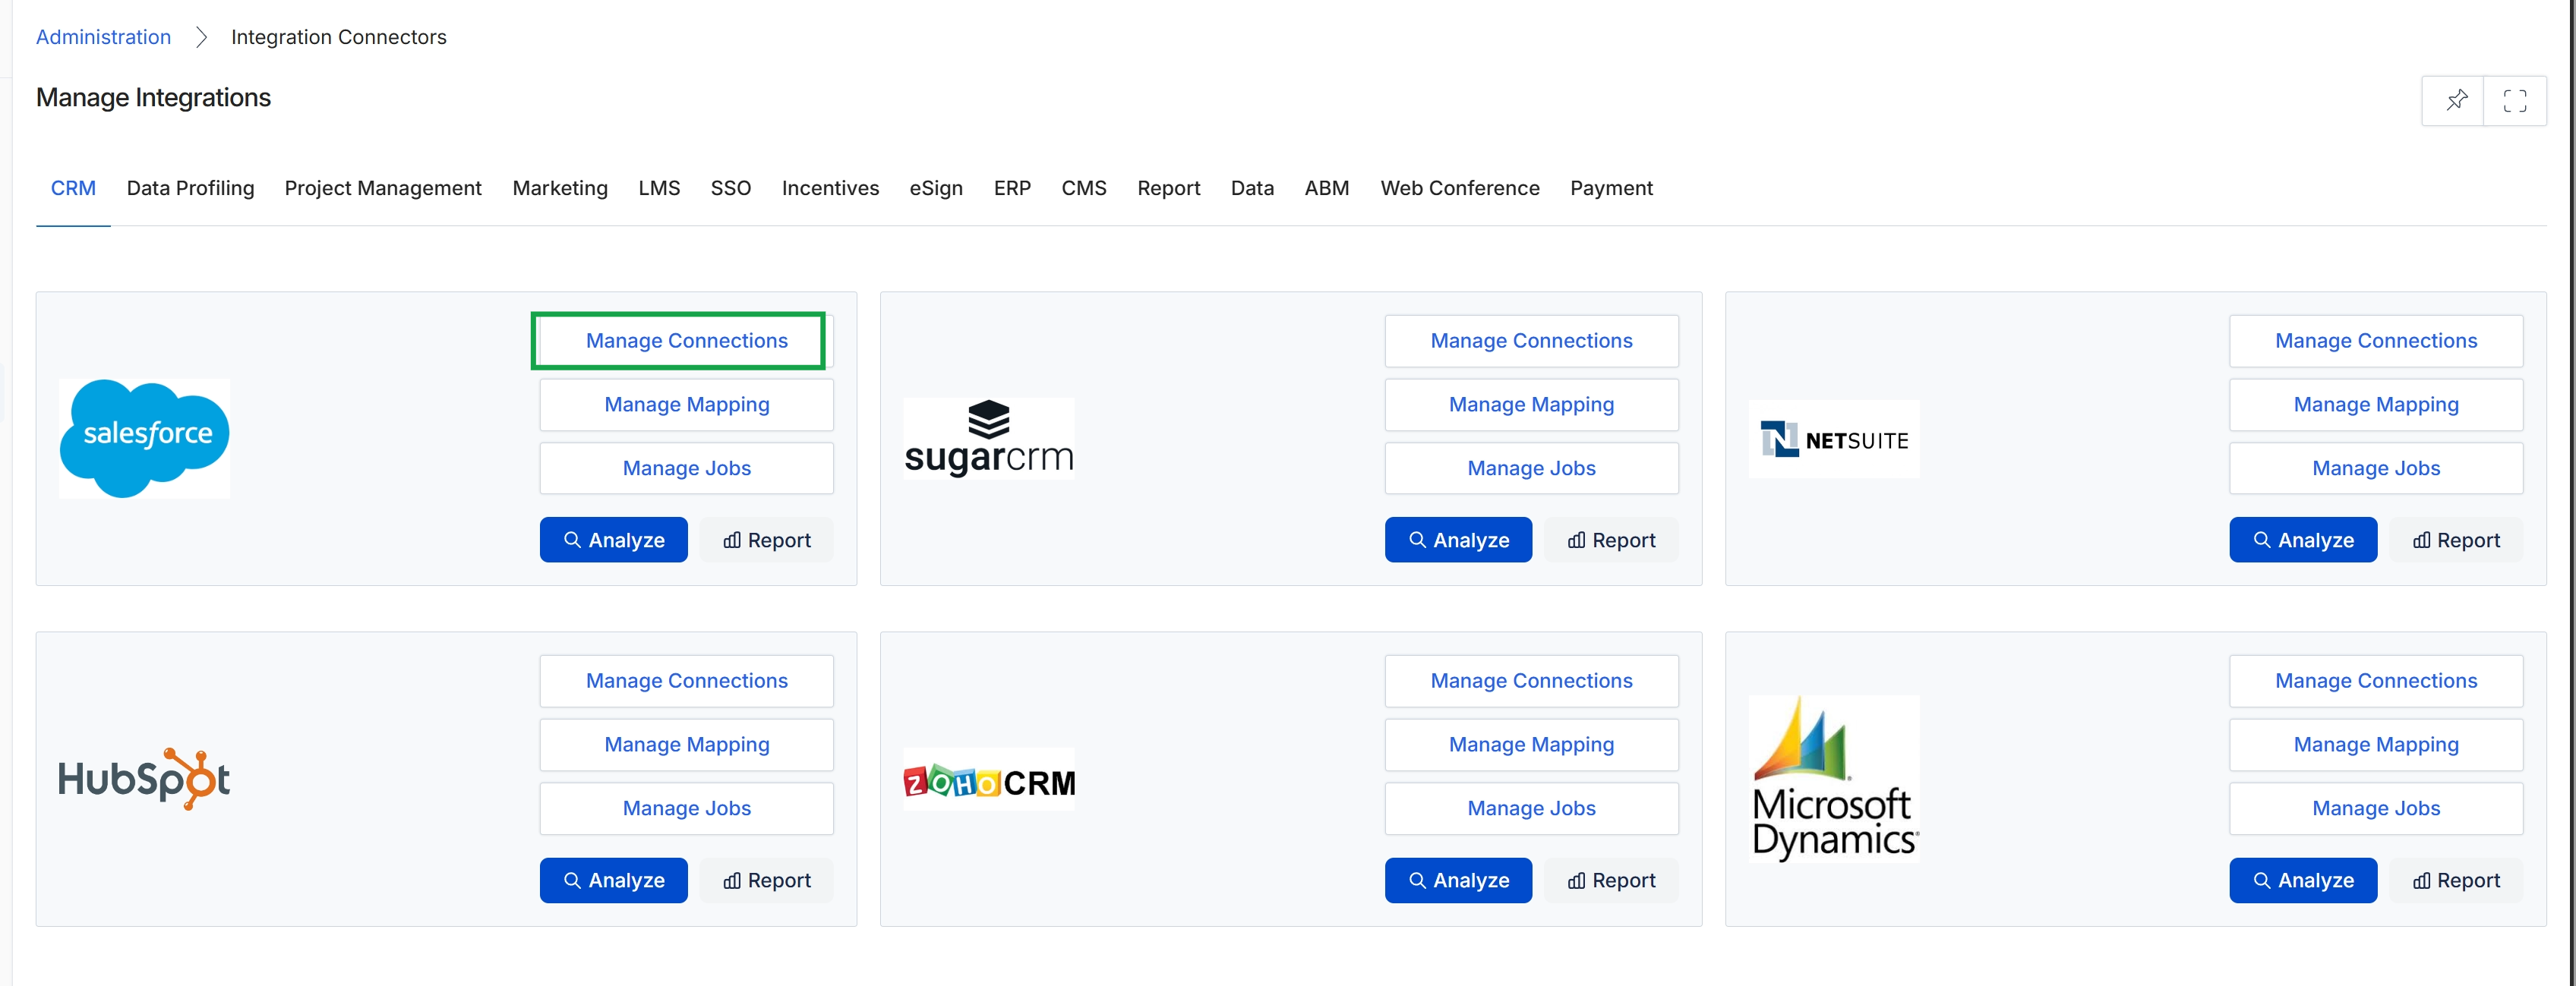Select the Incentives tab

830,187
